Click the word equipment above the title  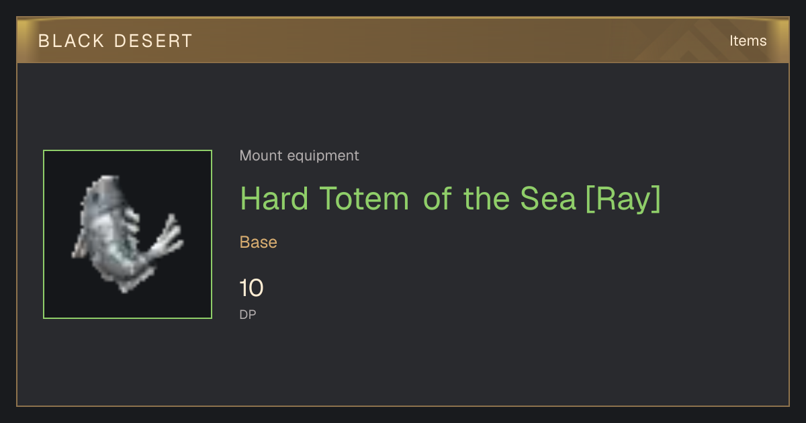[323, 156]
